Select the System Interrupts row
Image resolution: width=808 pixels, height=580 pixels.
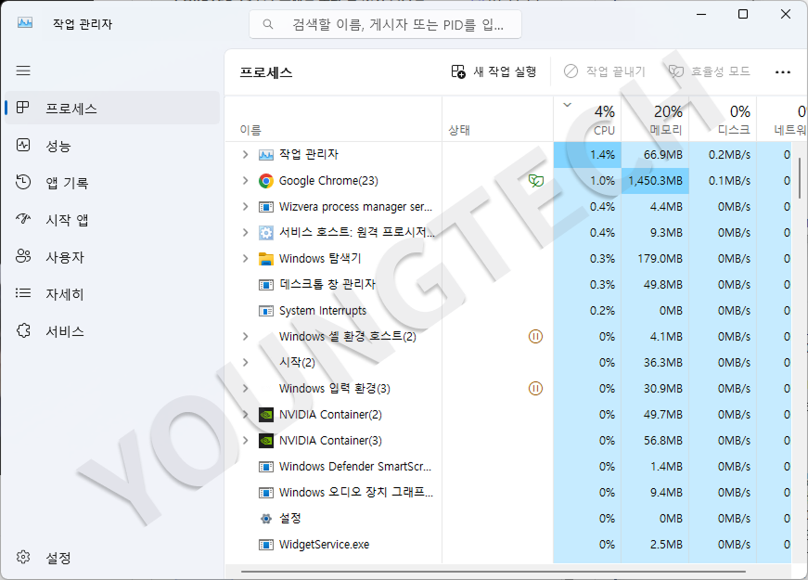point(508,310)
